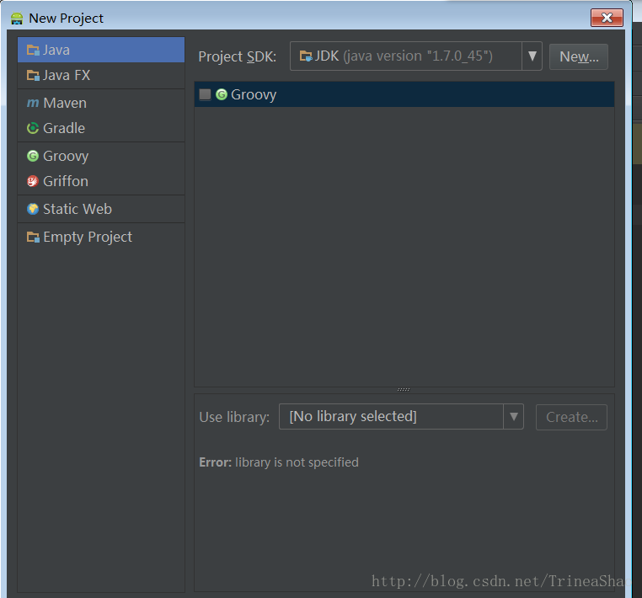The image size is (642, 598).
Task: Click the red Griffon icon
Action: click(33, 181)
